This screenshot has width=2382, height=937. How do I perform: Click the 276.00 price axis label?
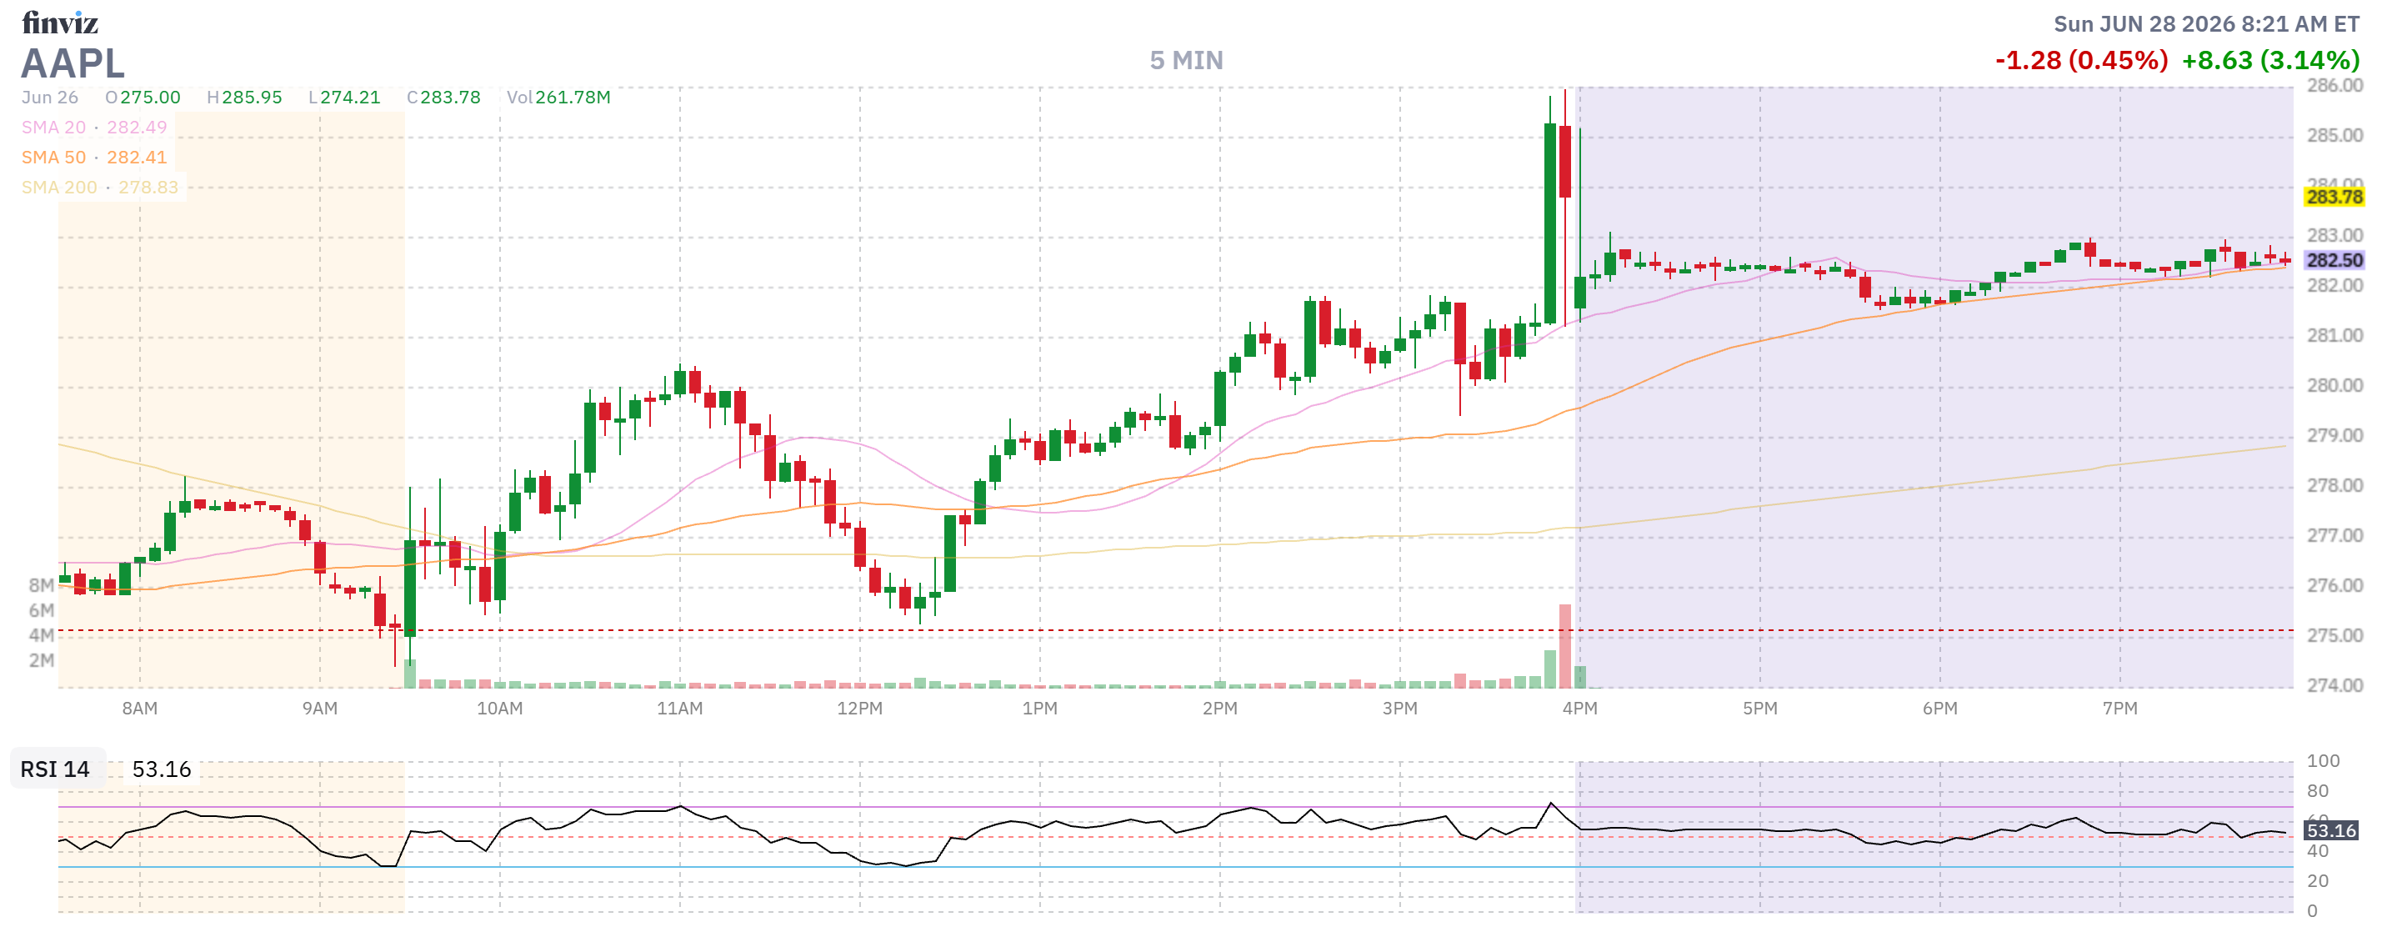pyautogui.click(x=2334, y=584)
